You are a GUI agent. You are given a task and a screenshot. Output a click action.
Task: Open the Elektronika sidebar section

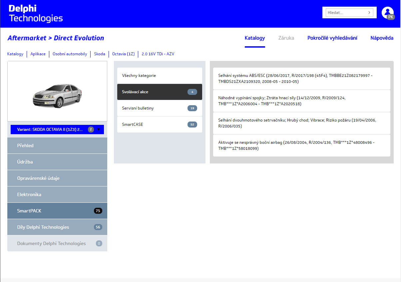click(57, 194)
